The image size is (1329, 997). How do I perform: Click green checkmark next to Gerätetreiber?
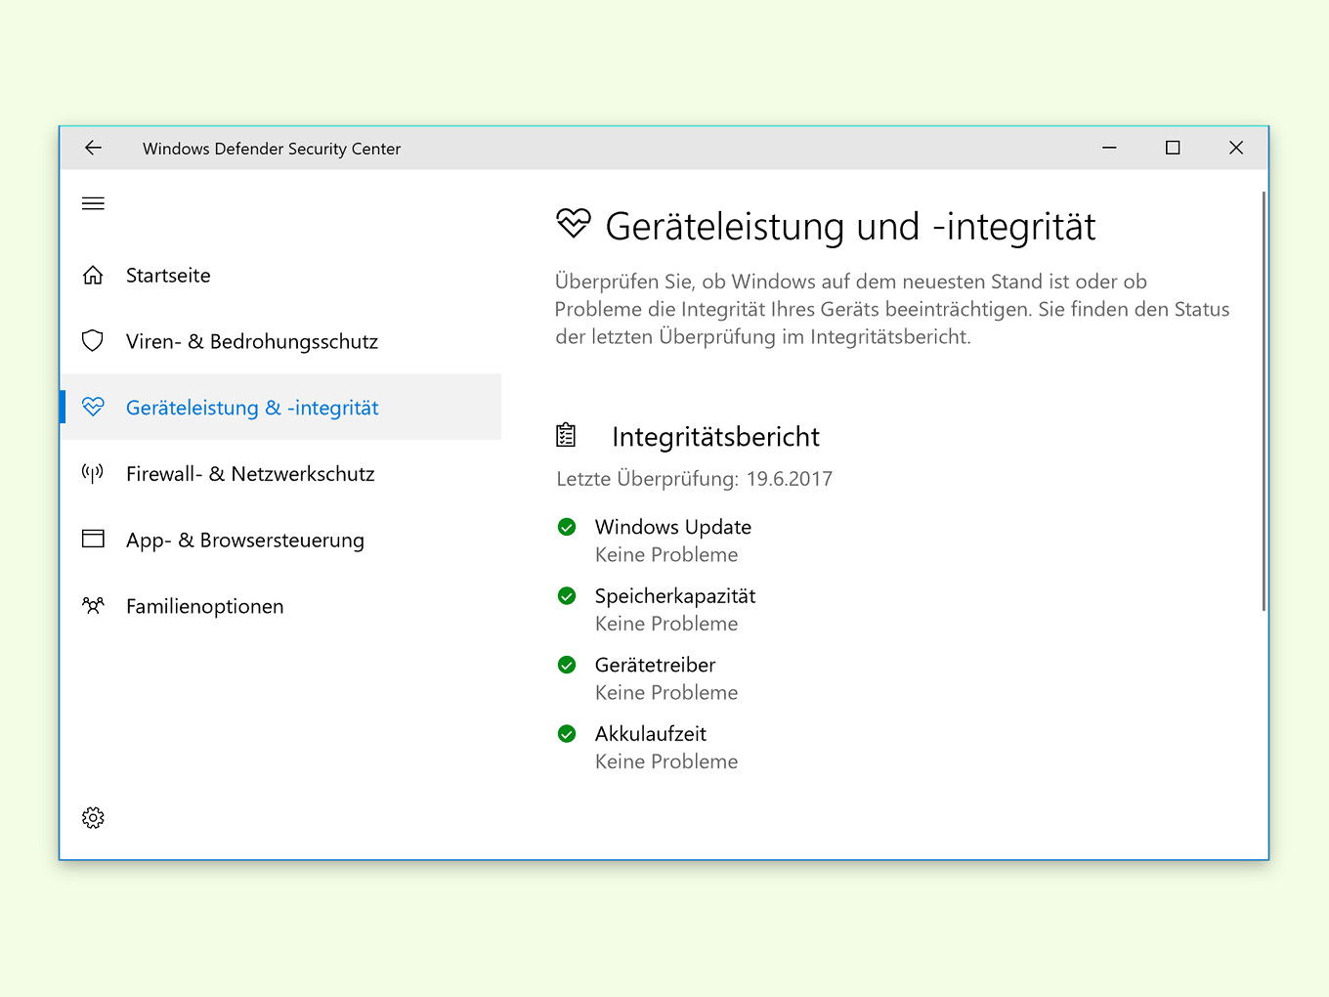click(x=566, y=665)
